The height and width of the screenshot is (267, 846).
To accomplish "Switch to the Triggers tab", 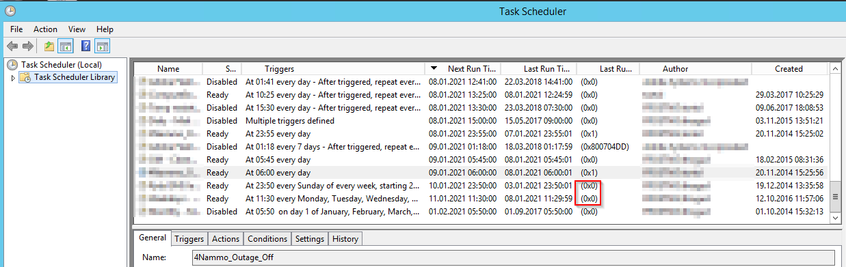I will click(x=189, y=238).
